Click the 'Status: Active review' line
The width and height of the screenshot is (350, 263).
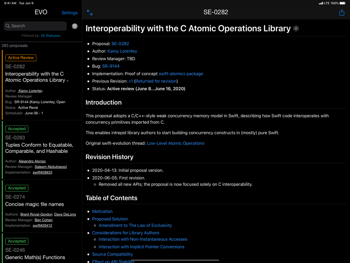click(x=139, y=89)
